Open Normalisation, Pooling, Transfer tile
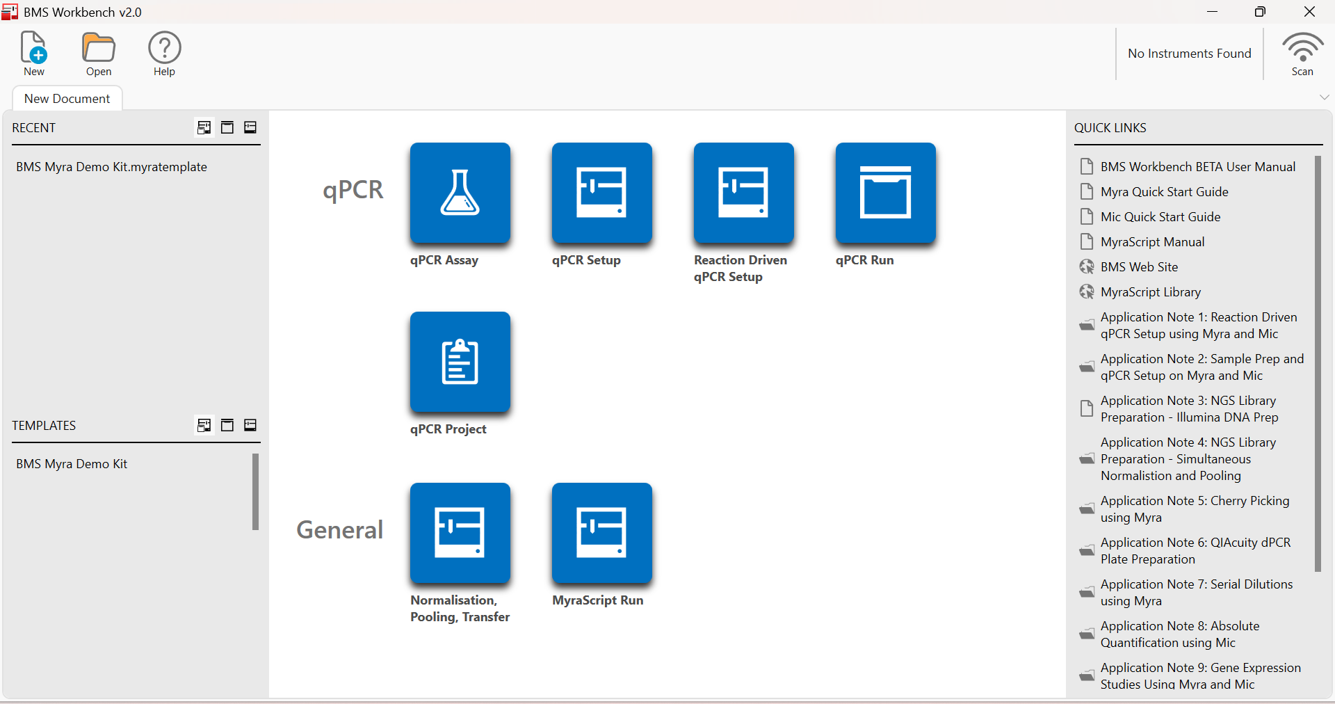1335x704 pixels. coord(460,533)
